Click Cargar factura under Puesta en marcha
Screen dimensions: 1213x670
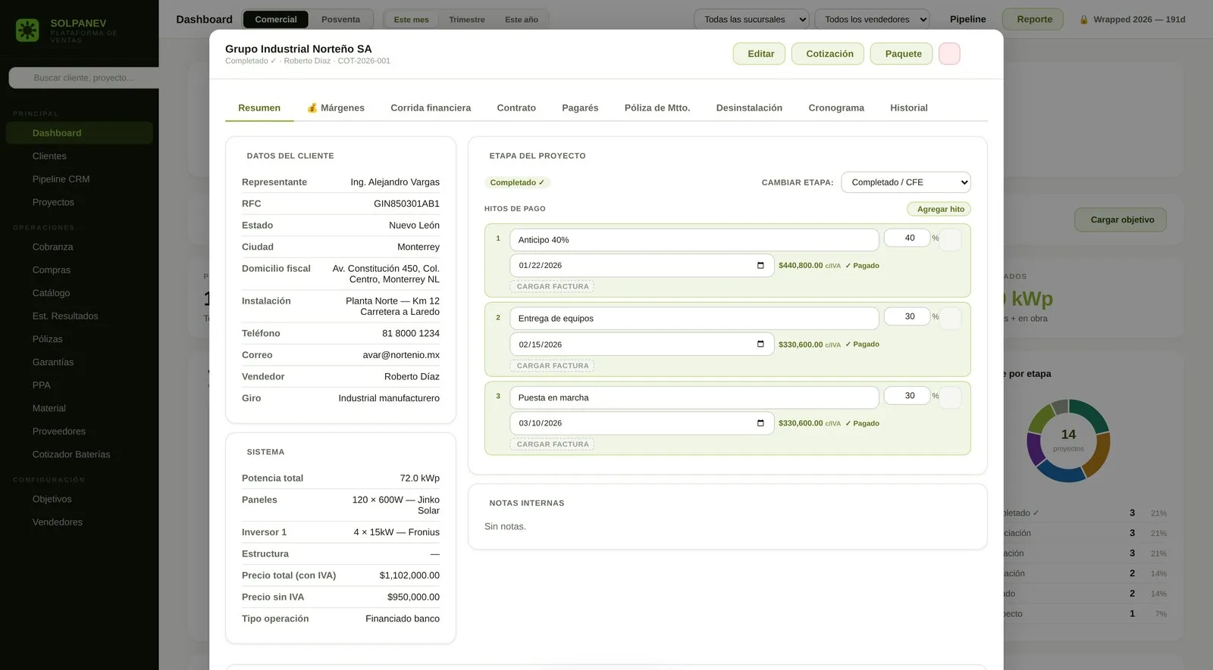click(553, 444)
